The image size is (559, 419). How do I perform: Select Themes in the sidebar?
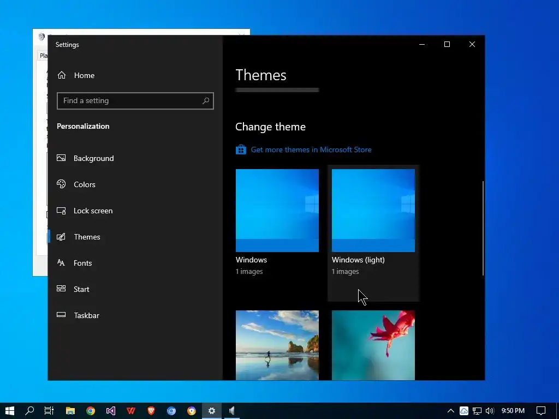pos(135,237)
